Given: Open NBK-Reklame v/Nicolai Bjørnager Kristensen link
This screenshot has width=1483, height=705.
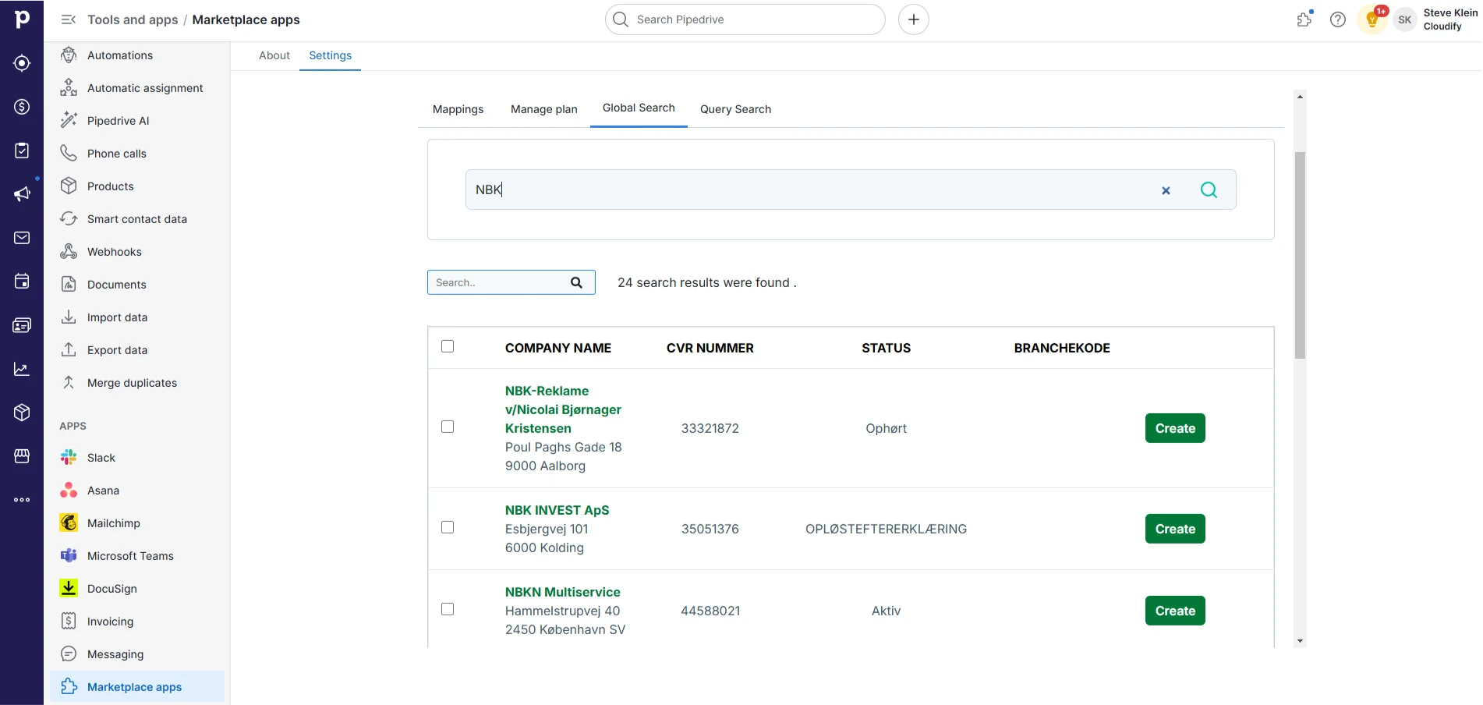Looking at the screenshot, I should [563, 409].
